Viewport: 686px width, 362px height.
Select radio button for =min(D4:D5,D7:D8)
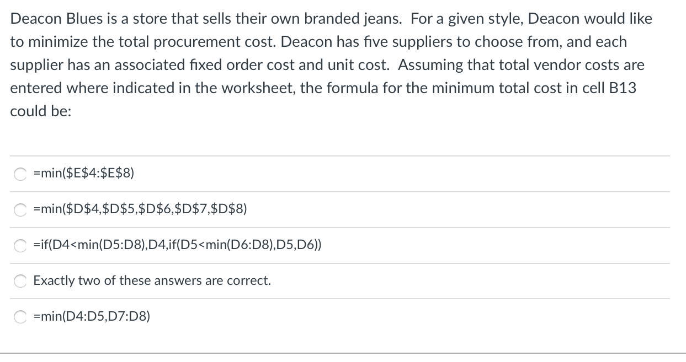(x=21, y=317)
